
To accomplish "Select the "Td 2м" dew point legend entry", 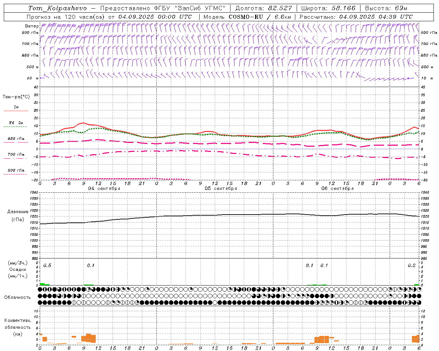I will tap(16, 123).
